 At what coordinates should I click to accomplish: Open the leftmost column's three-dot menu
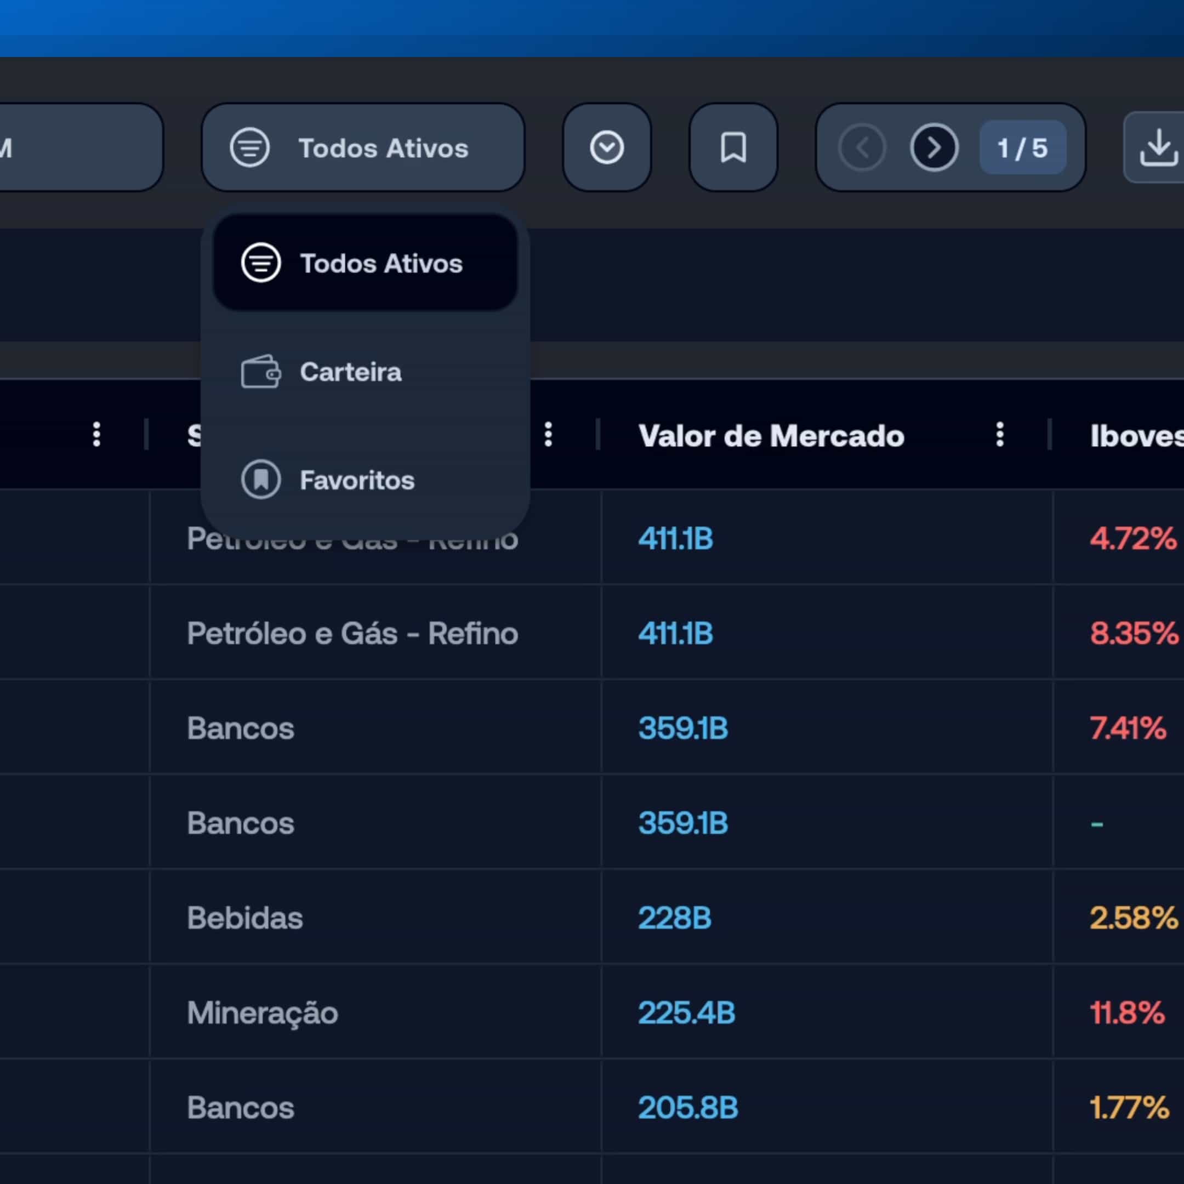(x=96, y=435)
